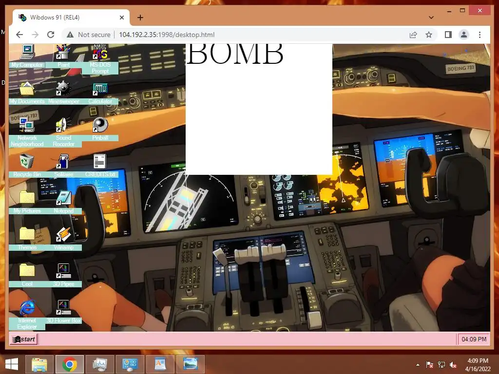Open the network status tray icon

coord(441,365)
